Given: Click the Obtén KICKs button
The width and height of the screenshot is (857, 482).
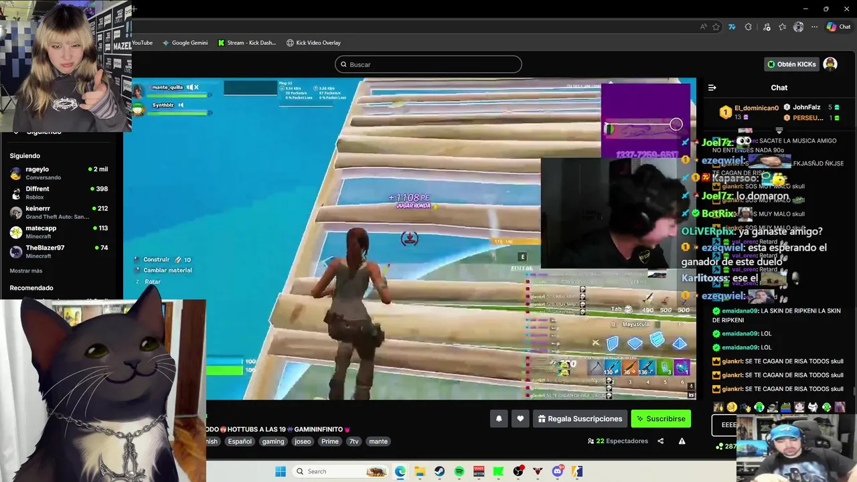Looking at the screenshot, I should pos(791,64).
